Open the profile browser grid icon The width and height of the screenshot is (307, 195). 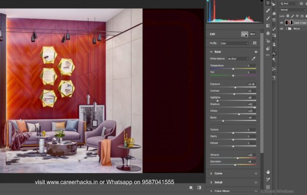[x=254, y=43]
